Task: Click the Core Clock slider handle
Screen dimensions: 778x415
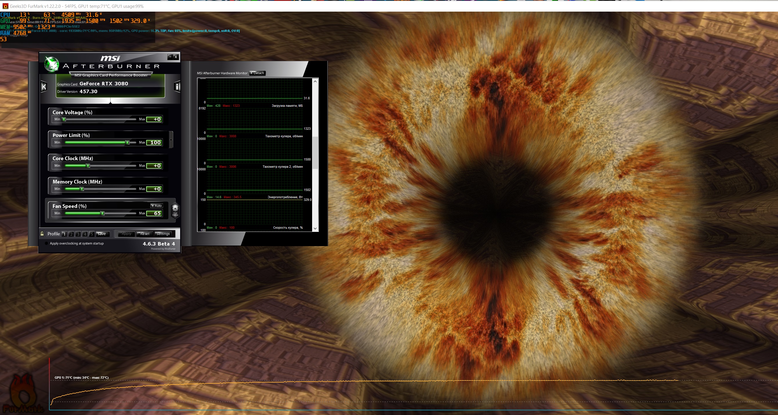Action: click(x=88, y=166)
